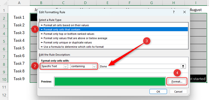Click the collapse dialog range selector icon
The image size is (209, 100).
(x=183, y=66)
